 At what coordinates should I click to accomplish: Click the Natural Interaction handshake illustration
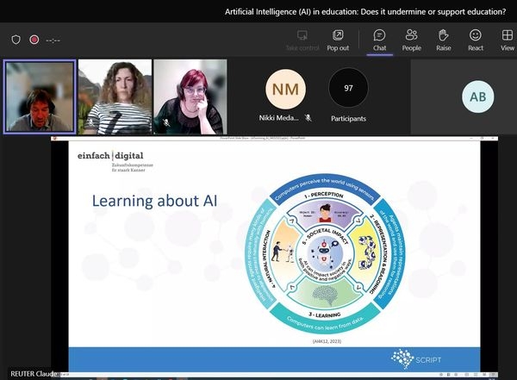[x=283, y=252]
